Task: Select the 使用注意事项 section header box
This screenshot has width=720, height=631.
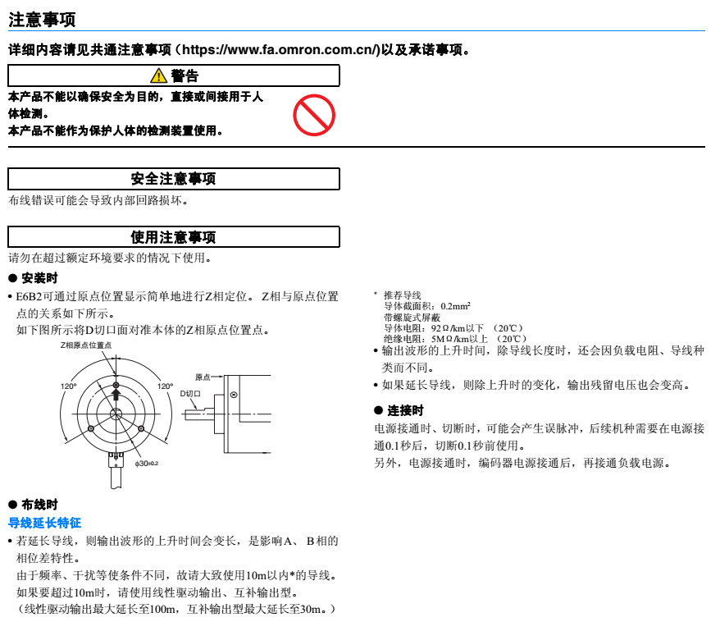Action: click(174, 238)
